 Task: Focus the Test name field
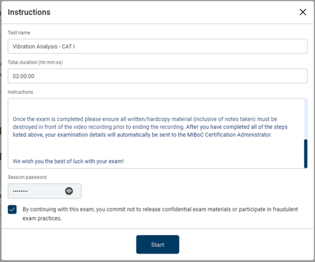coord(157,46)
